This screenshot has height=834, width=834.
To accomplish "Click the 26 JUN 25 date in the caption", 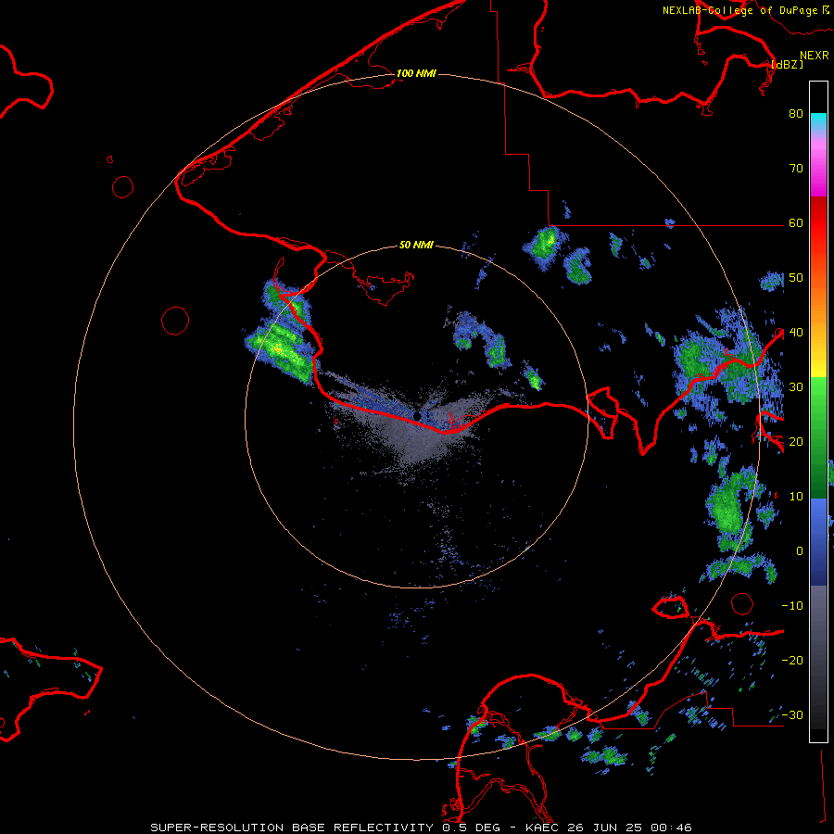I will pyautogui.click(x=605, y=828).
